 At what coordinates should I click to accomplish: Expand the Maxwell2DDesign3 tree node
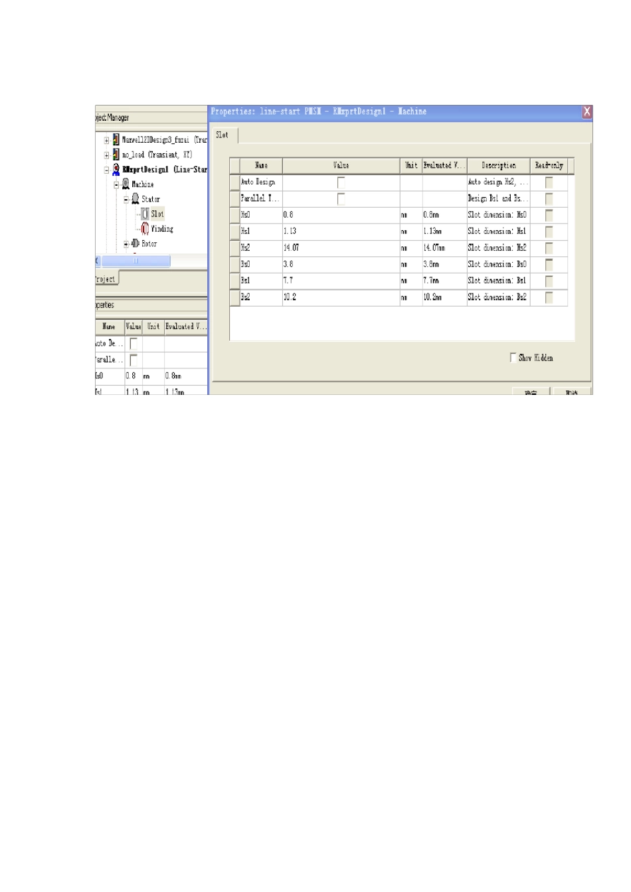tap(106, 141)
